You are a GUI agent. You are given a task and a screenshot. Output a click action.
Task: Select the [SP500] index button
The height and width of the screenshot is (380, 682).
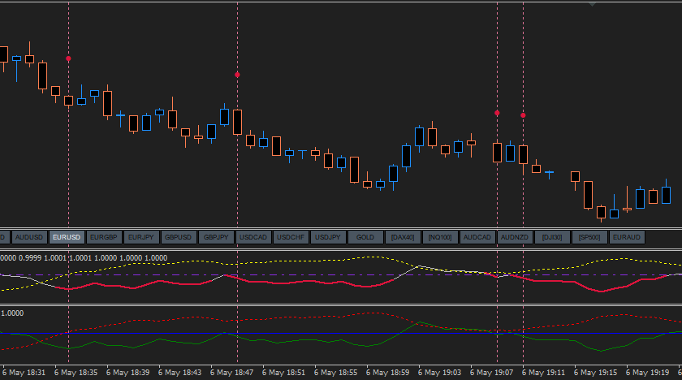[589, 237]
